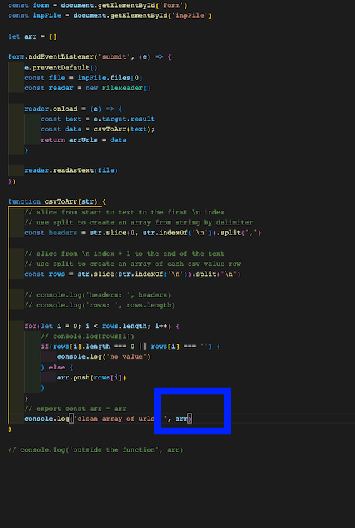
Task: Click the split(',') call on headers line
Action: pos(240,233)
